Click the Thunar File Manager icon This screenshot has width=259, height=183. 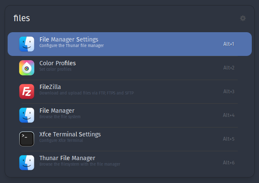point(27,163)
